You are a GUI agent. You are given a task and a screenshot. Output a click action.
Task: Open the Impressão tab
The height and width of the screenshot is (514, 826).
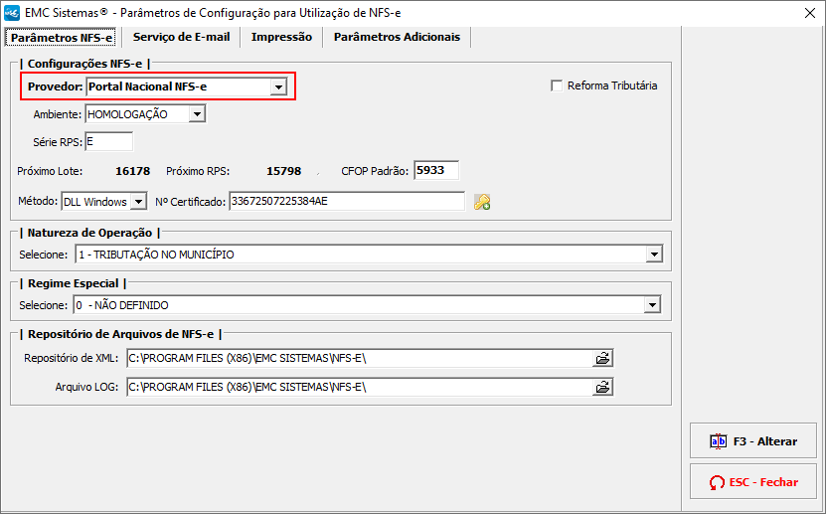(281, 38)
